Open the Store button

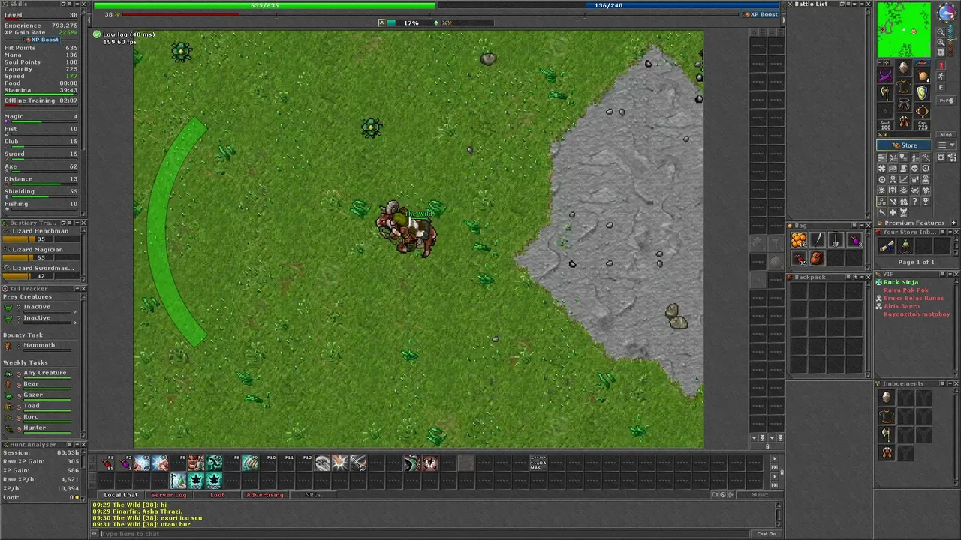tap(905, 145)
